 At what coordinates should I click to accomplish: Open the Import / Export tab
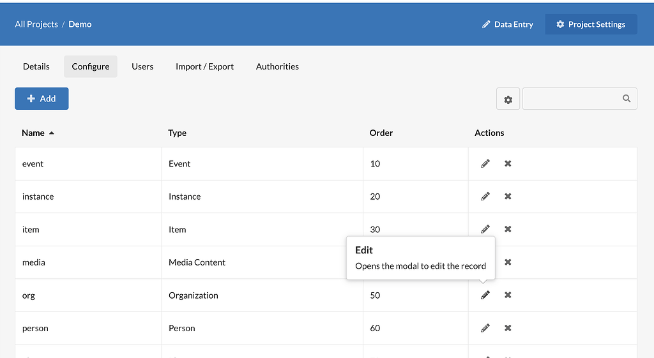pyautogui.click(x=204, y=66)
